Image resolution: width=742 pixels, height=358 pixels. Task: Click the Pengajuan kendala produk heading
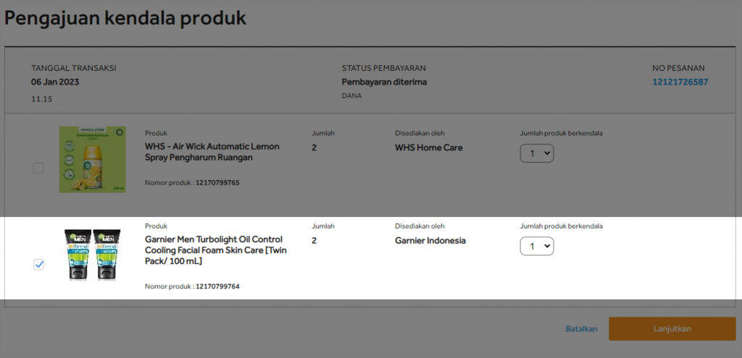pyautogui.click(x=125, y=18)
